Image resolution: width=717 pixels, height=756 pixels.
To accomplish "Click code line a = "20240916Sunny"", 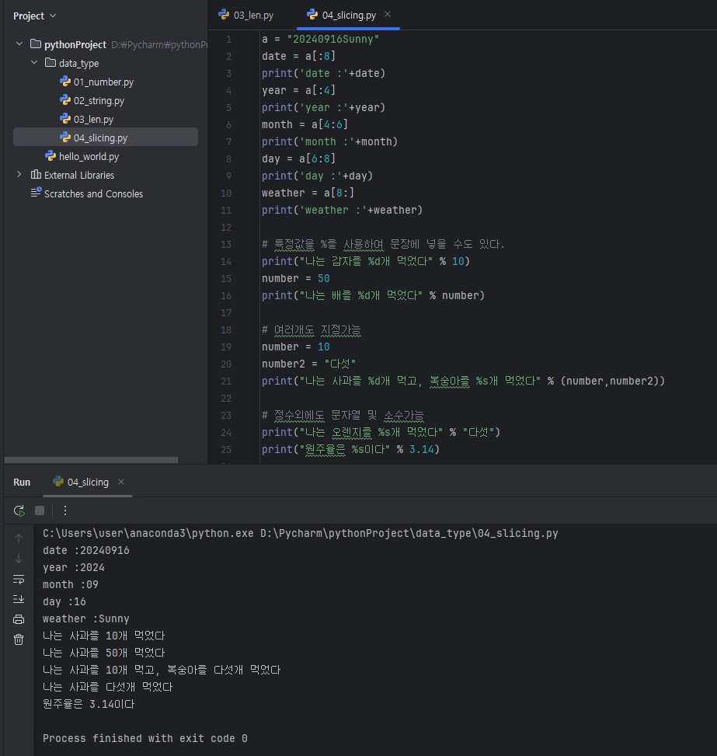I will point(321,39).
